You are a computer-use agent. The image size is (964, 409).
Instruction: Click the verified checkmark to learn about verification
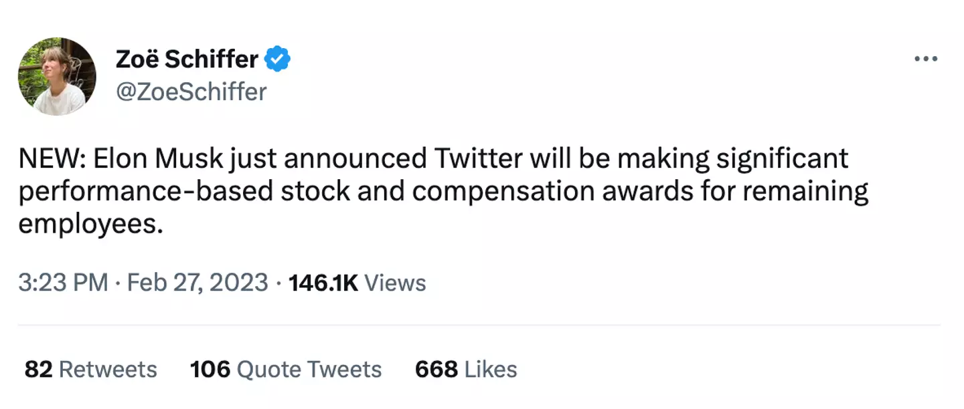tap(276, 59)
